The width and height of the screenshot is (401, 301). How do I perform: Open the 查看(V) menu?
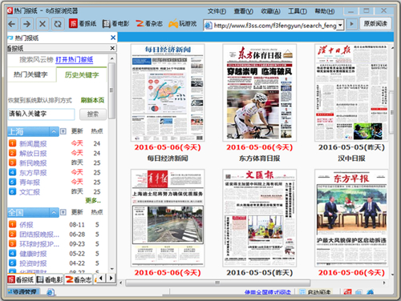[244, 11]
